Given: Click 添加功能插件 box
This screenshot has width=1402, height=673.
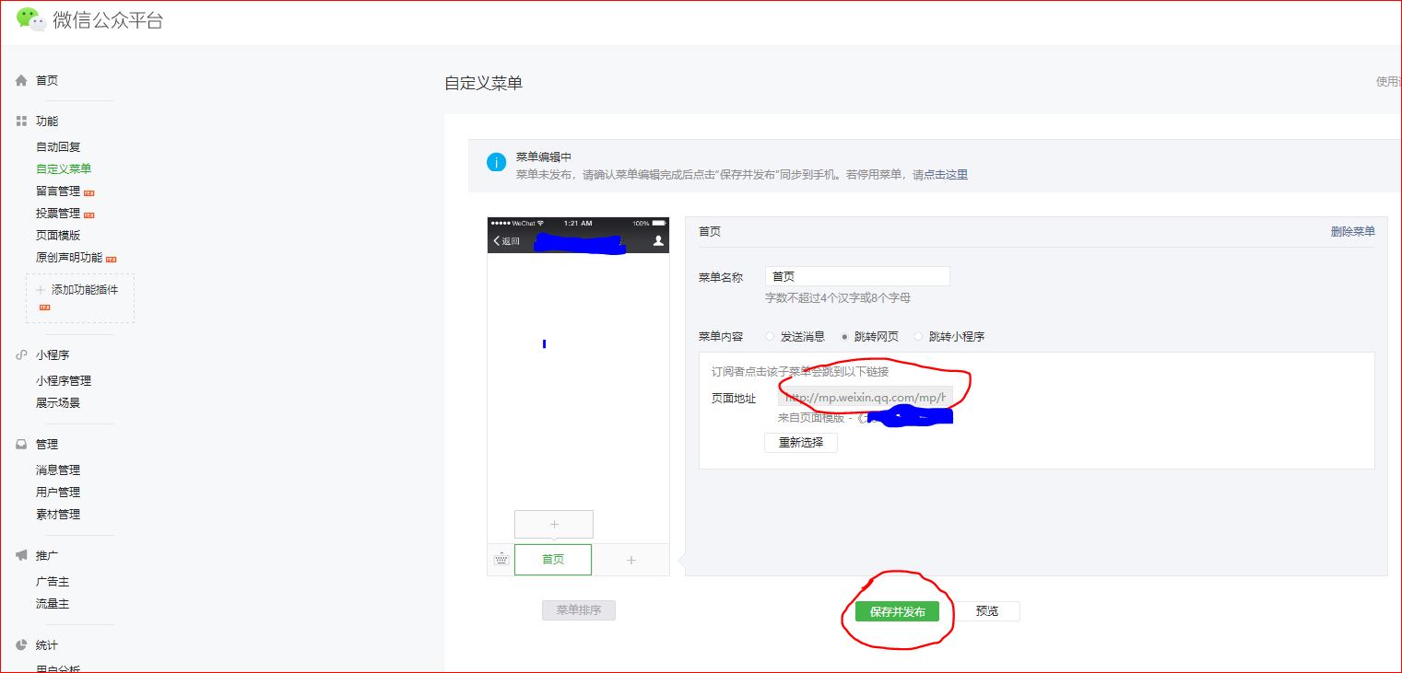Looking at the screenshot, I should 80,297.
